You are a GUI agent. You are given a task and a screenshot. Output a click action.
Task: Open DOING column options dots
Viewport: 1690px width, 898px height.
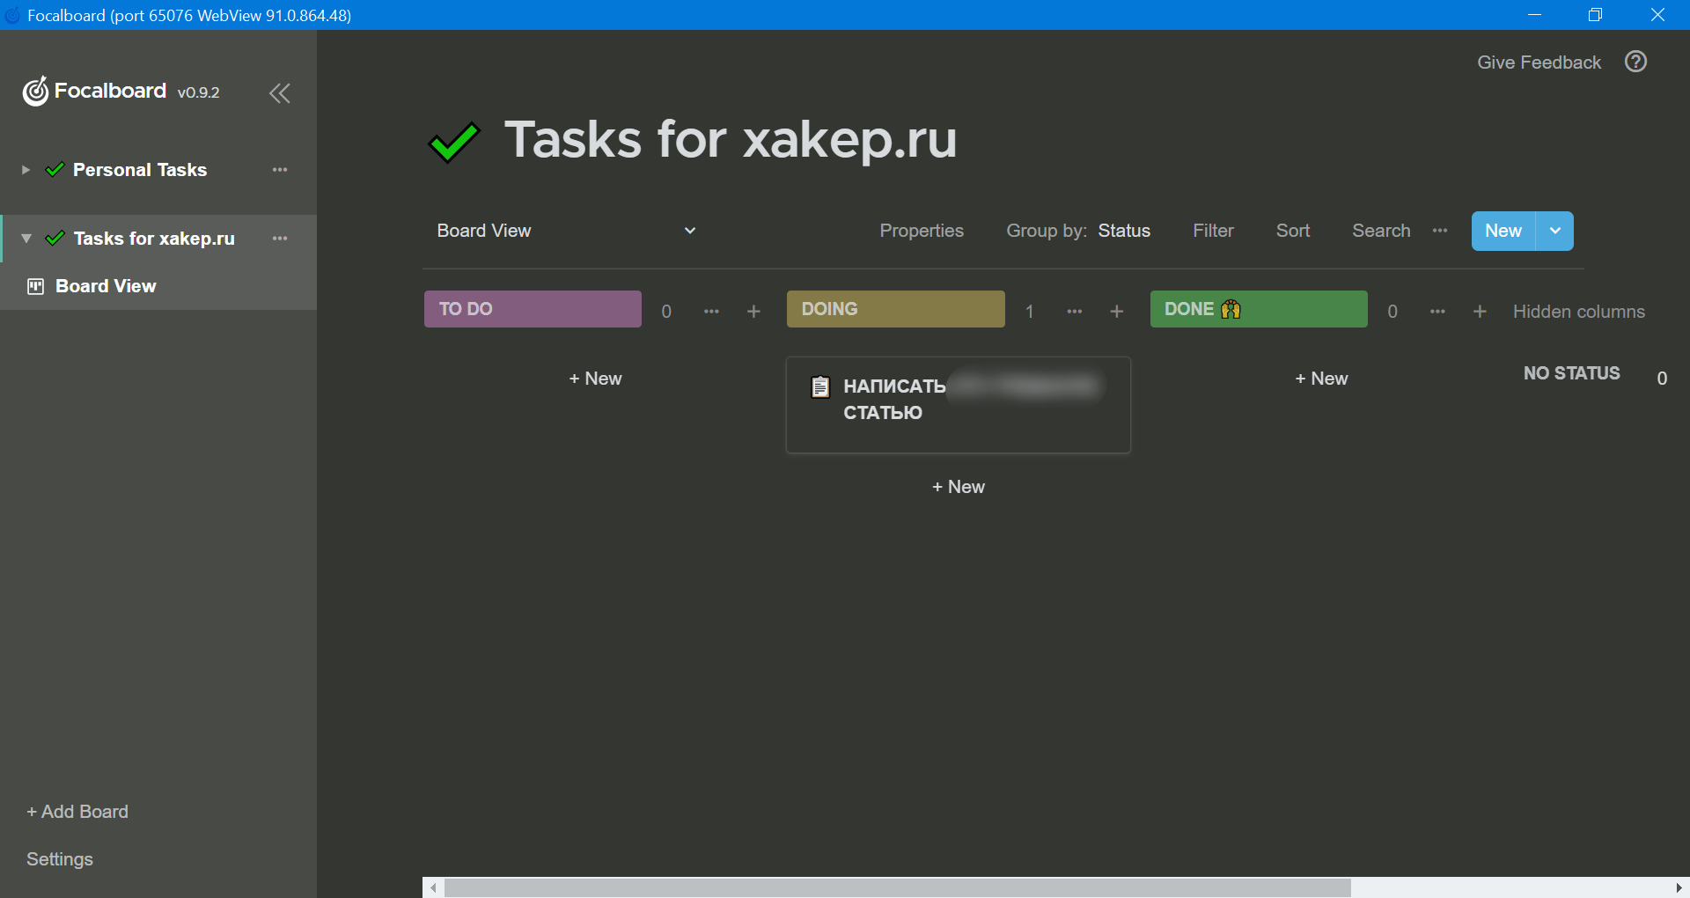pos(1074,312)
